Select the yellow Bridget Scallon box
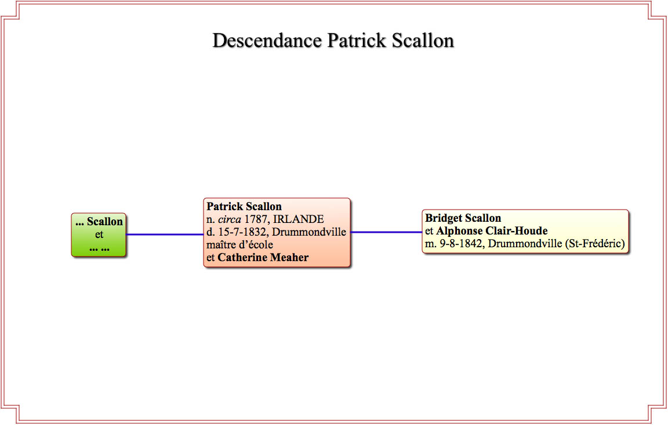Viewport: 668px width, 425px height. [525, 231]
